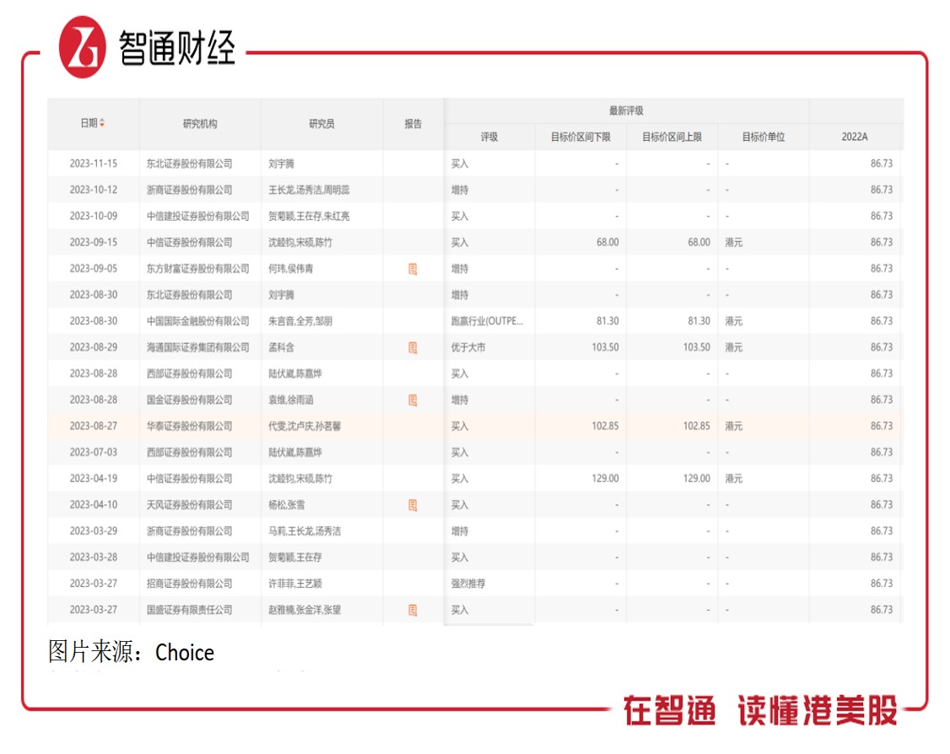Expand the truncated 跑赢行业(OUTPE… rating text

click(485, 320)
